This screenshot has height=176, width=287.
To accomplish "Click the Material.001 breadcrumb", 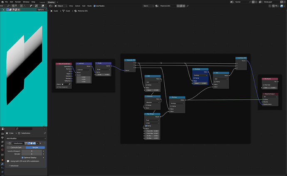I will (81, 11).
